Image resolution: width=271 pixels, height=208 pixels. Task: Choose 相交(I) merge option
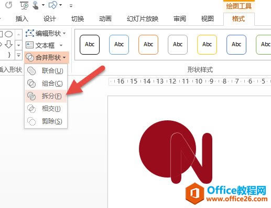[46, 109]
